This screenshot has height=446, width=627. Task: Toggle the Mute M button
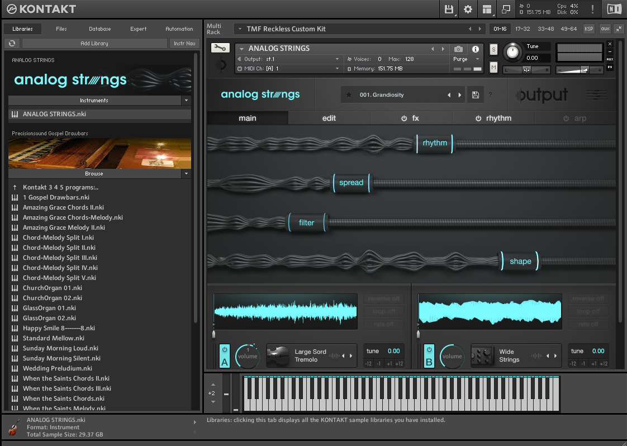494,68
